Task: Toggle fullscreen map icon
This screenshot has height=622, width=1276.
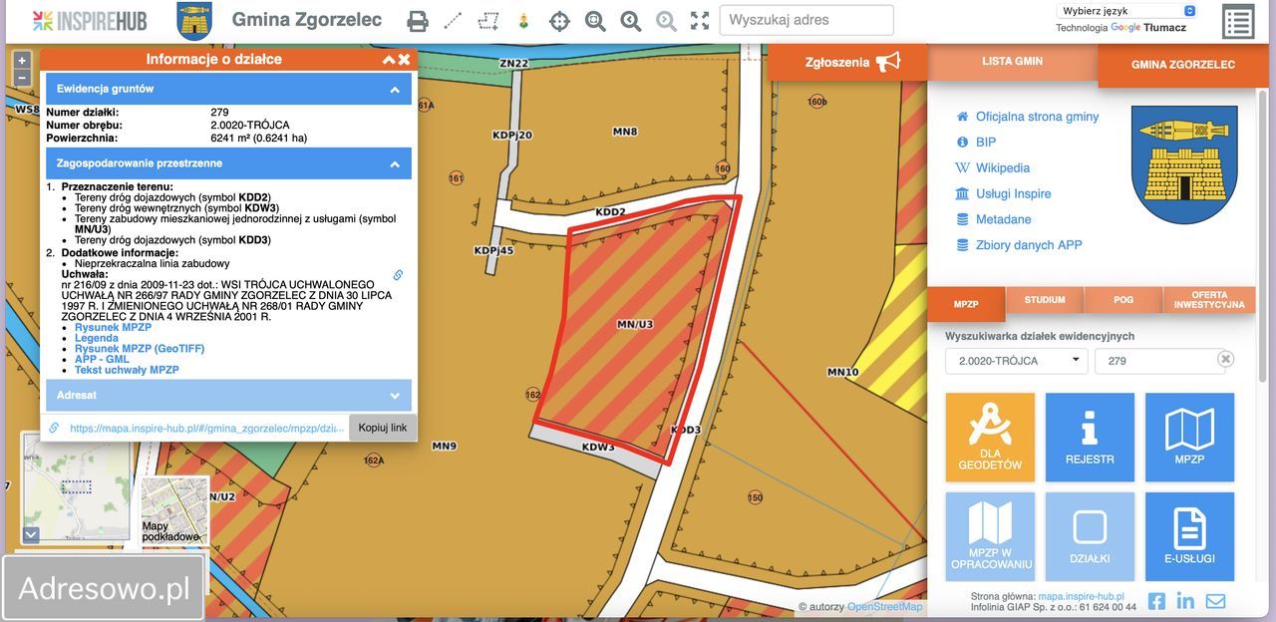Action: 700,21
